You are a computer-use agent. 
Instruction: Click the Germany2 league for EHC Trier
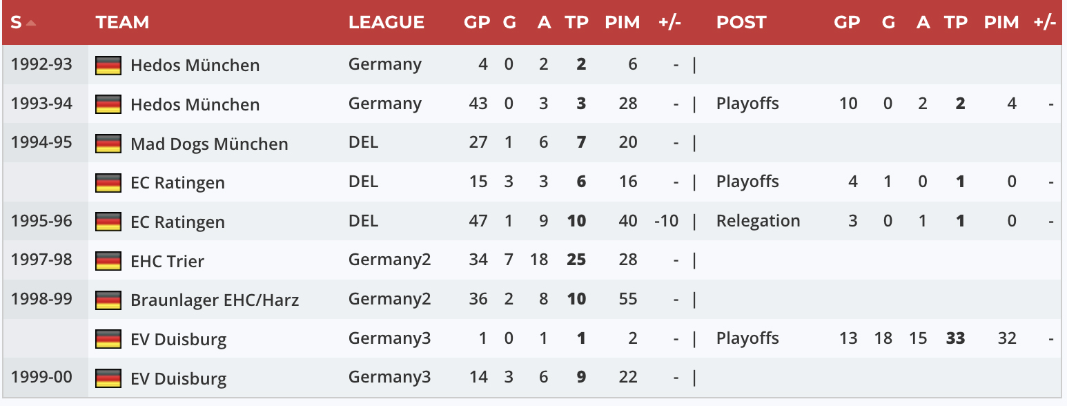389,260
